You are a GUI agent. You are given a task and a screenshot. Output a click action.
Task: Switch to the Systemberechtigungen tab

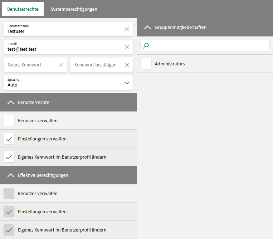(74, 9)
